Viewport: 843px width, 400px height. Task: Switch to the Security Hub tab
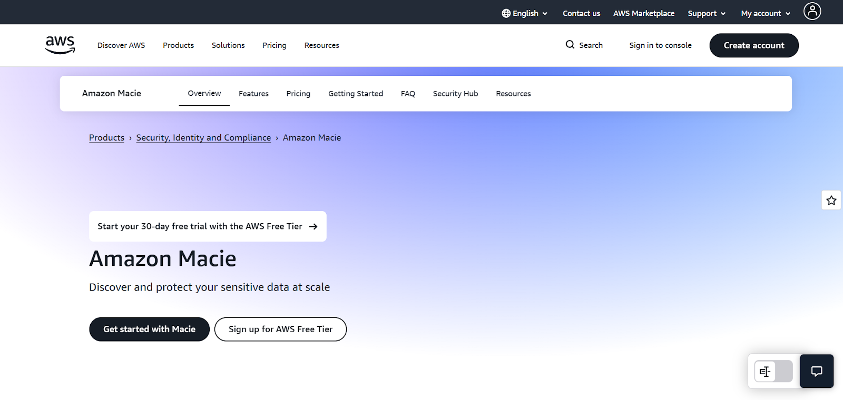click(455, 94)
